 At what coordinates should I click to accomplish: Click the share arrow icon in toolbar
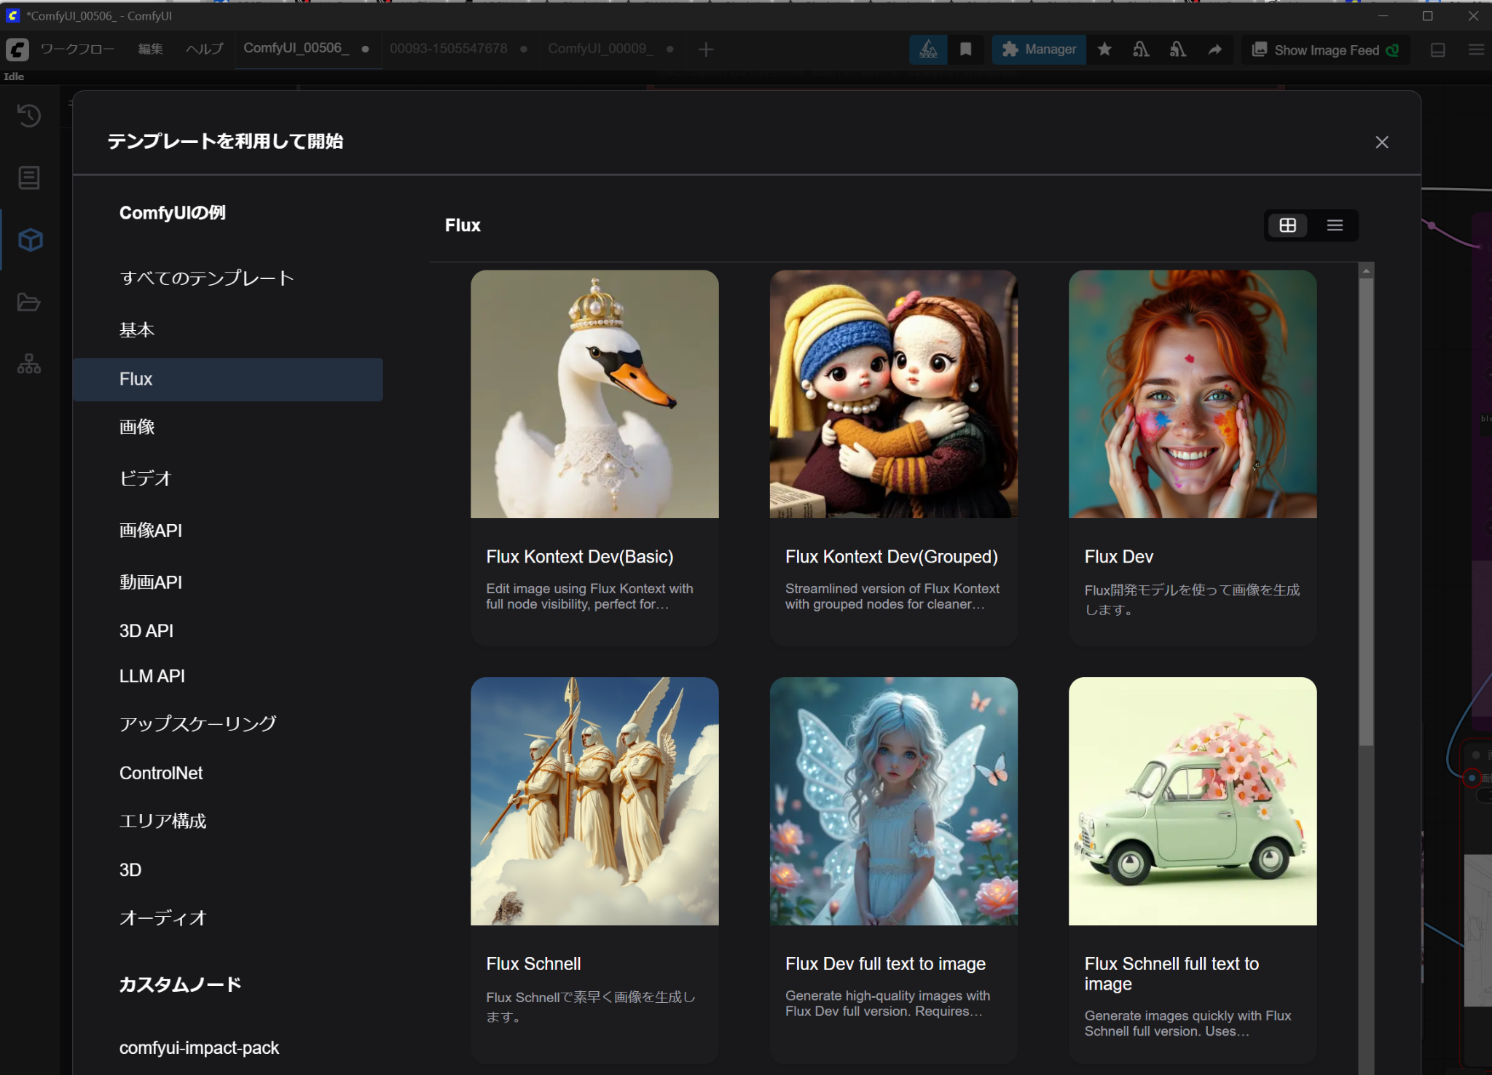(1214, 50)
